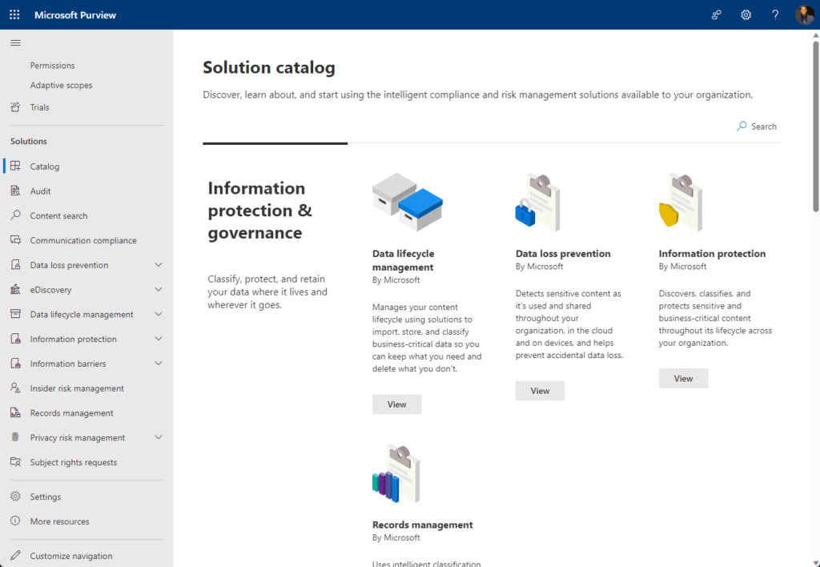The image size is (820, 567).
Task: Click the Subject rights requests icon
Action: (x=15, y=462)
